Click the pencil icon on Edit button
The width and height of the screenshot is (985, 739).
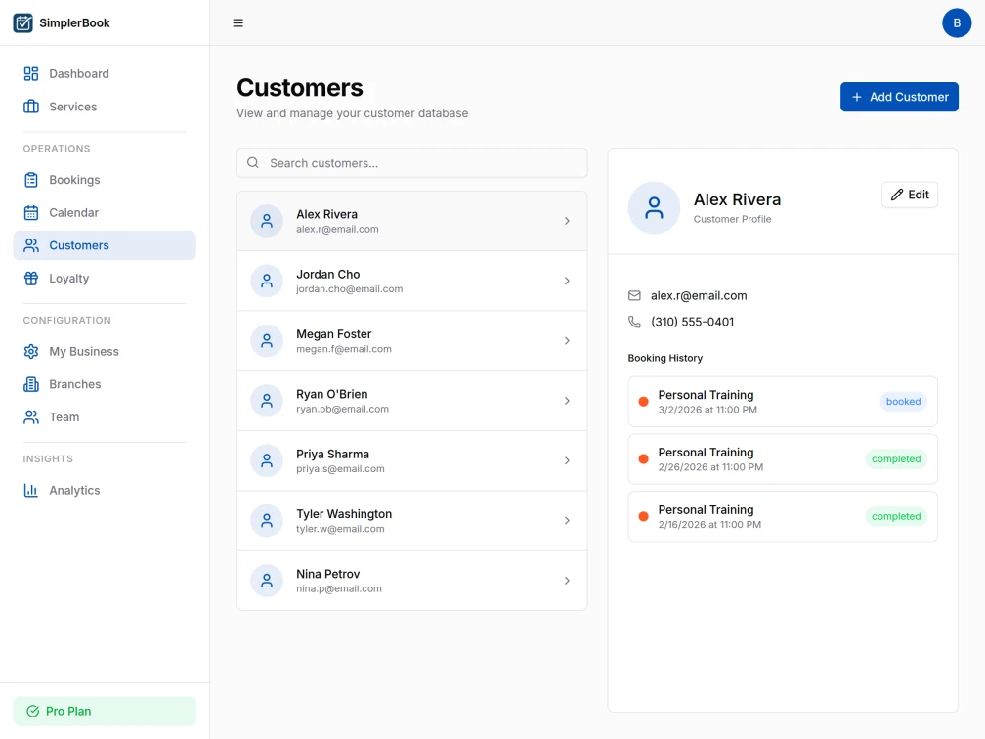(x=896, y=195)
